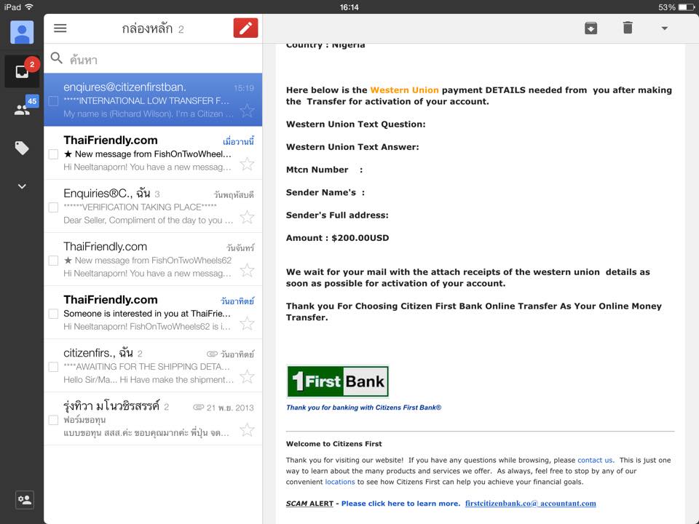
Task: Click firstcitizenbank.co@accountant.com email link
Action: (531, 504)
